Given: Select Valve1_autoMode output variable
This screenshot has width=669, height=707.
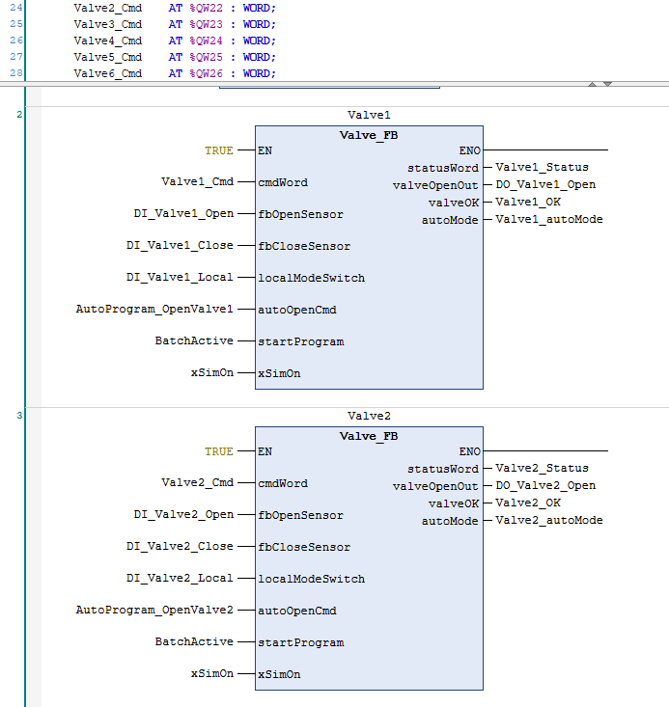Looking at the screenshot, I should (x=549, y=219).
